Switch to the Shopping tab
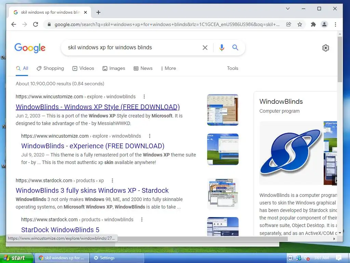This screenshot has height=263, width=350. point(50,68)
